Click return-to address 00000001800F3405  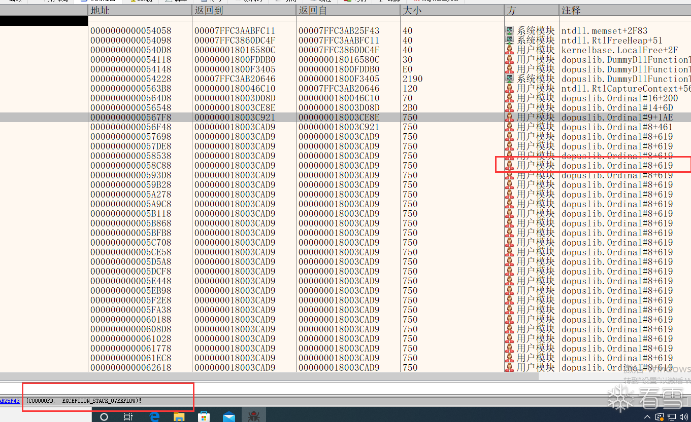235,69
